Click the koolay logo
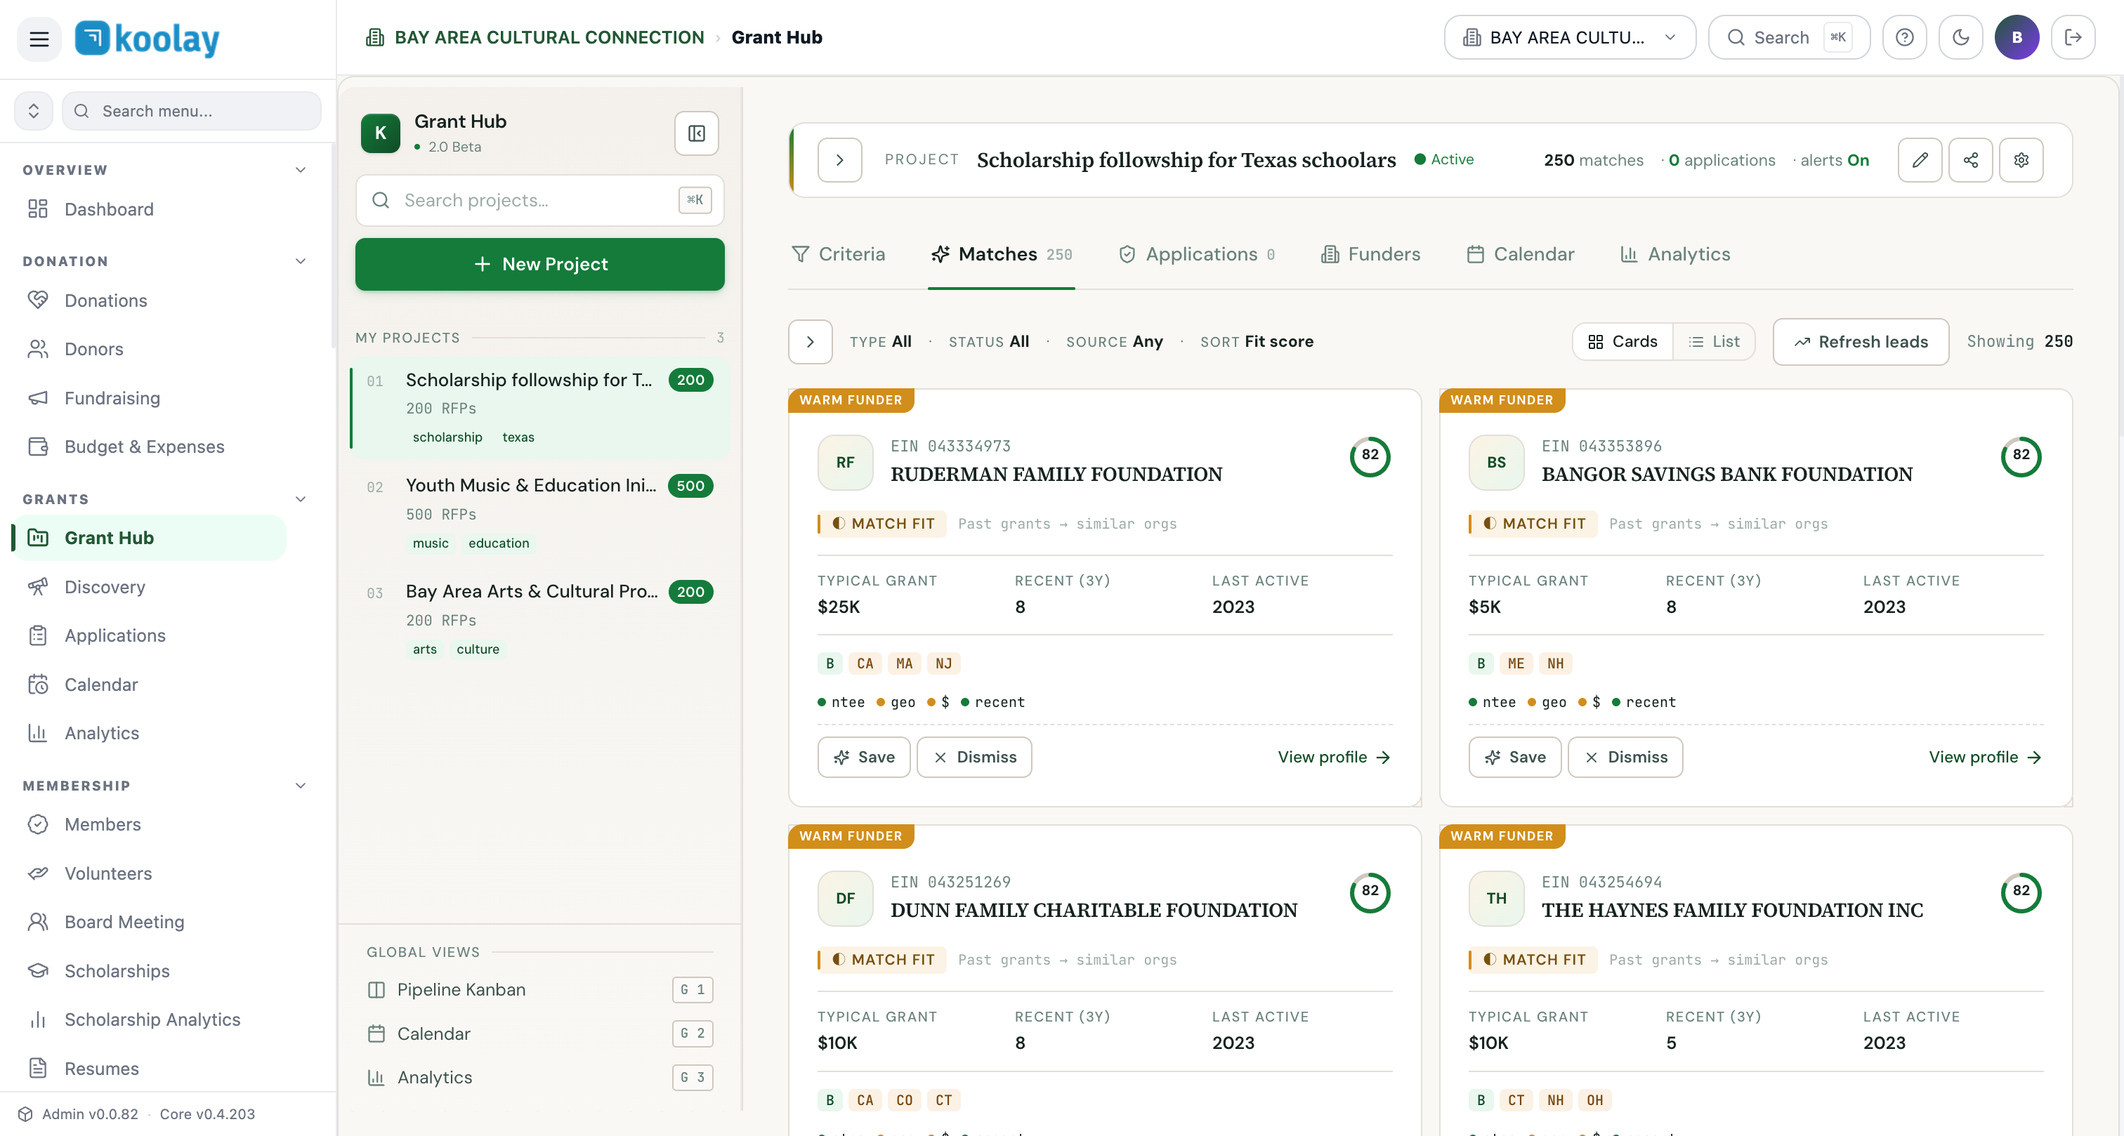The image size is (2124, 1136). [147, 39]
